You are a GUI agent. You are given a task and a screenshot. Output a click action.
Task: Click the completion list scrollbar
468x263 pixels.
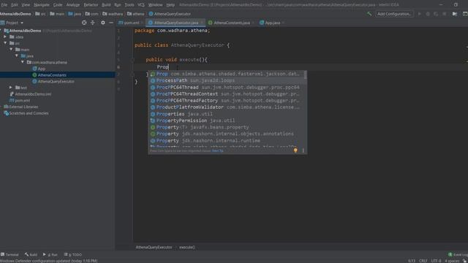pos(306,75)
